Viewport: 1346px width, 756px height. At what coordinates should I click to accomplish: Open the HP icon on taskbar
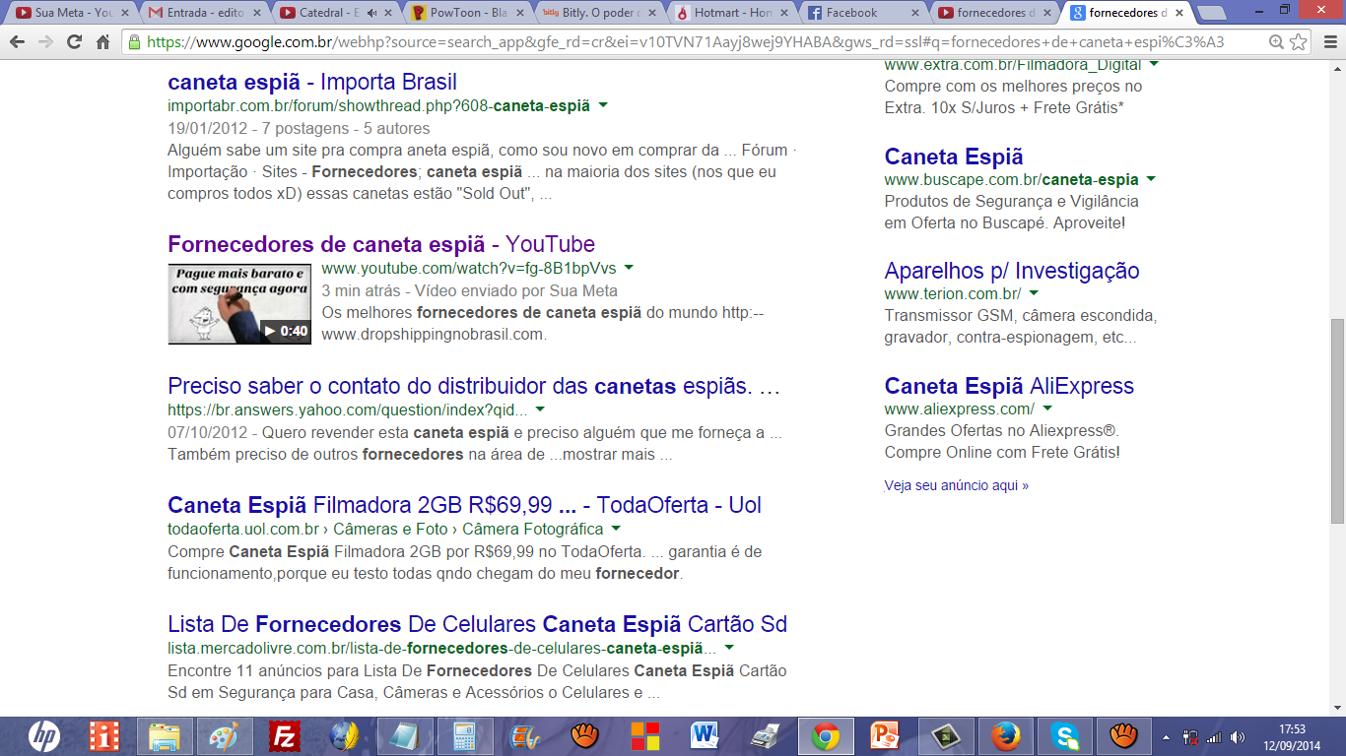[x=44, y=735]
